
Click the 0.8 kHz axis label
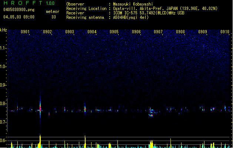(3, 104)
